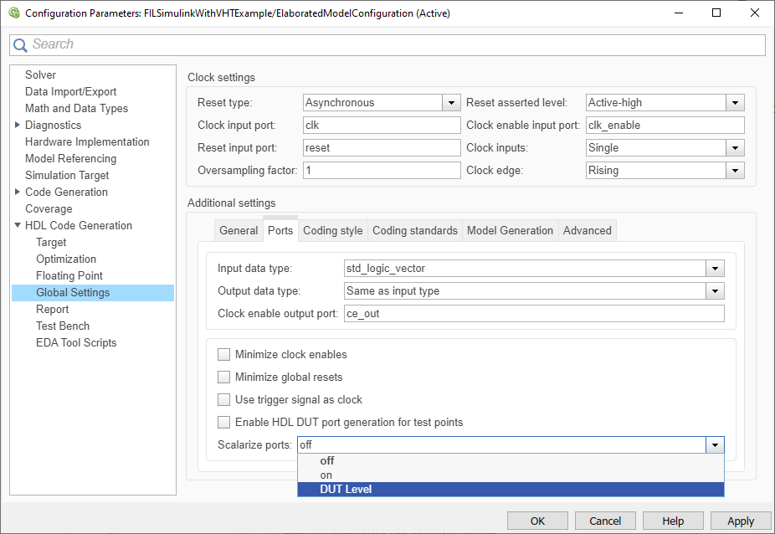Image resolution: width=775 pixels, height=534 pixels.
Task: Select the Ports tab
Action: (x=280, y=230)
